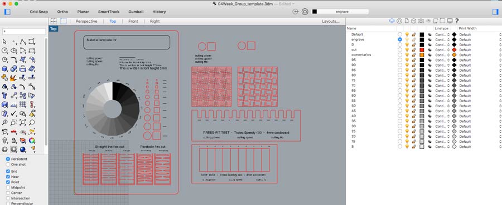Switch to rendered blue sphere display tool
The image size is (502, 205).
click(23, 149)
